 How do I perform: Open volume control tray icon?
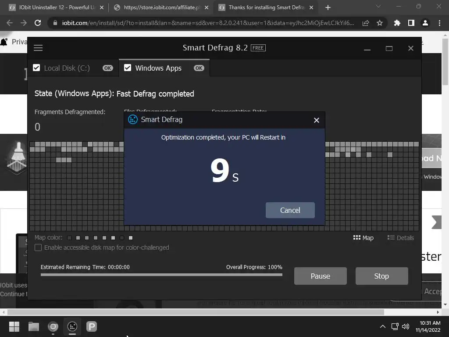[x=406, y=326]
